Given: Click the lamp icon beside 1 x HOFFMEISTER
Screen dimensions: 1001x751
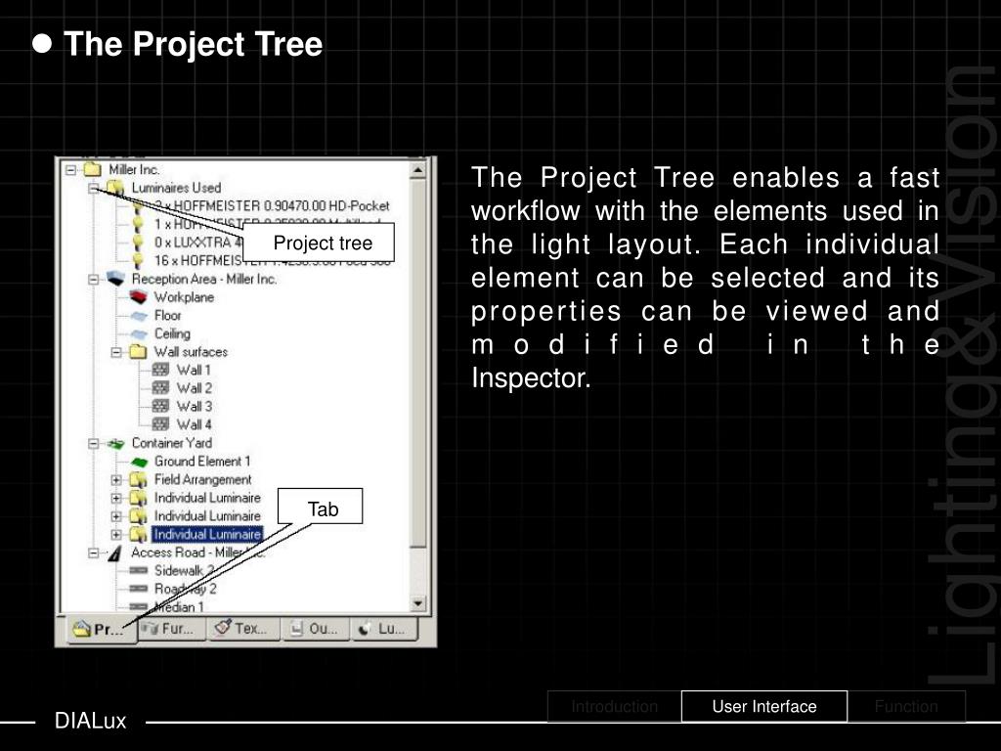Looking at the screenshot, I should 137,224.
